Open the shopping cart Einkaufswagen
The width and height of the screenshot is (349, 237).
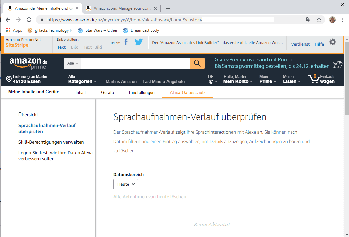point(322,79)
